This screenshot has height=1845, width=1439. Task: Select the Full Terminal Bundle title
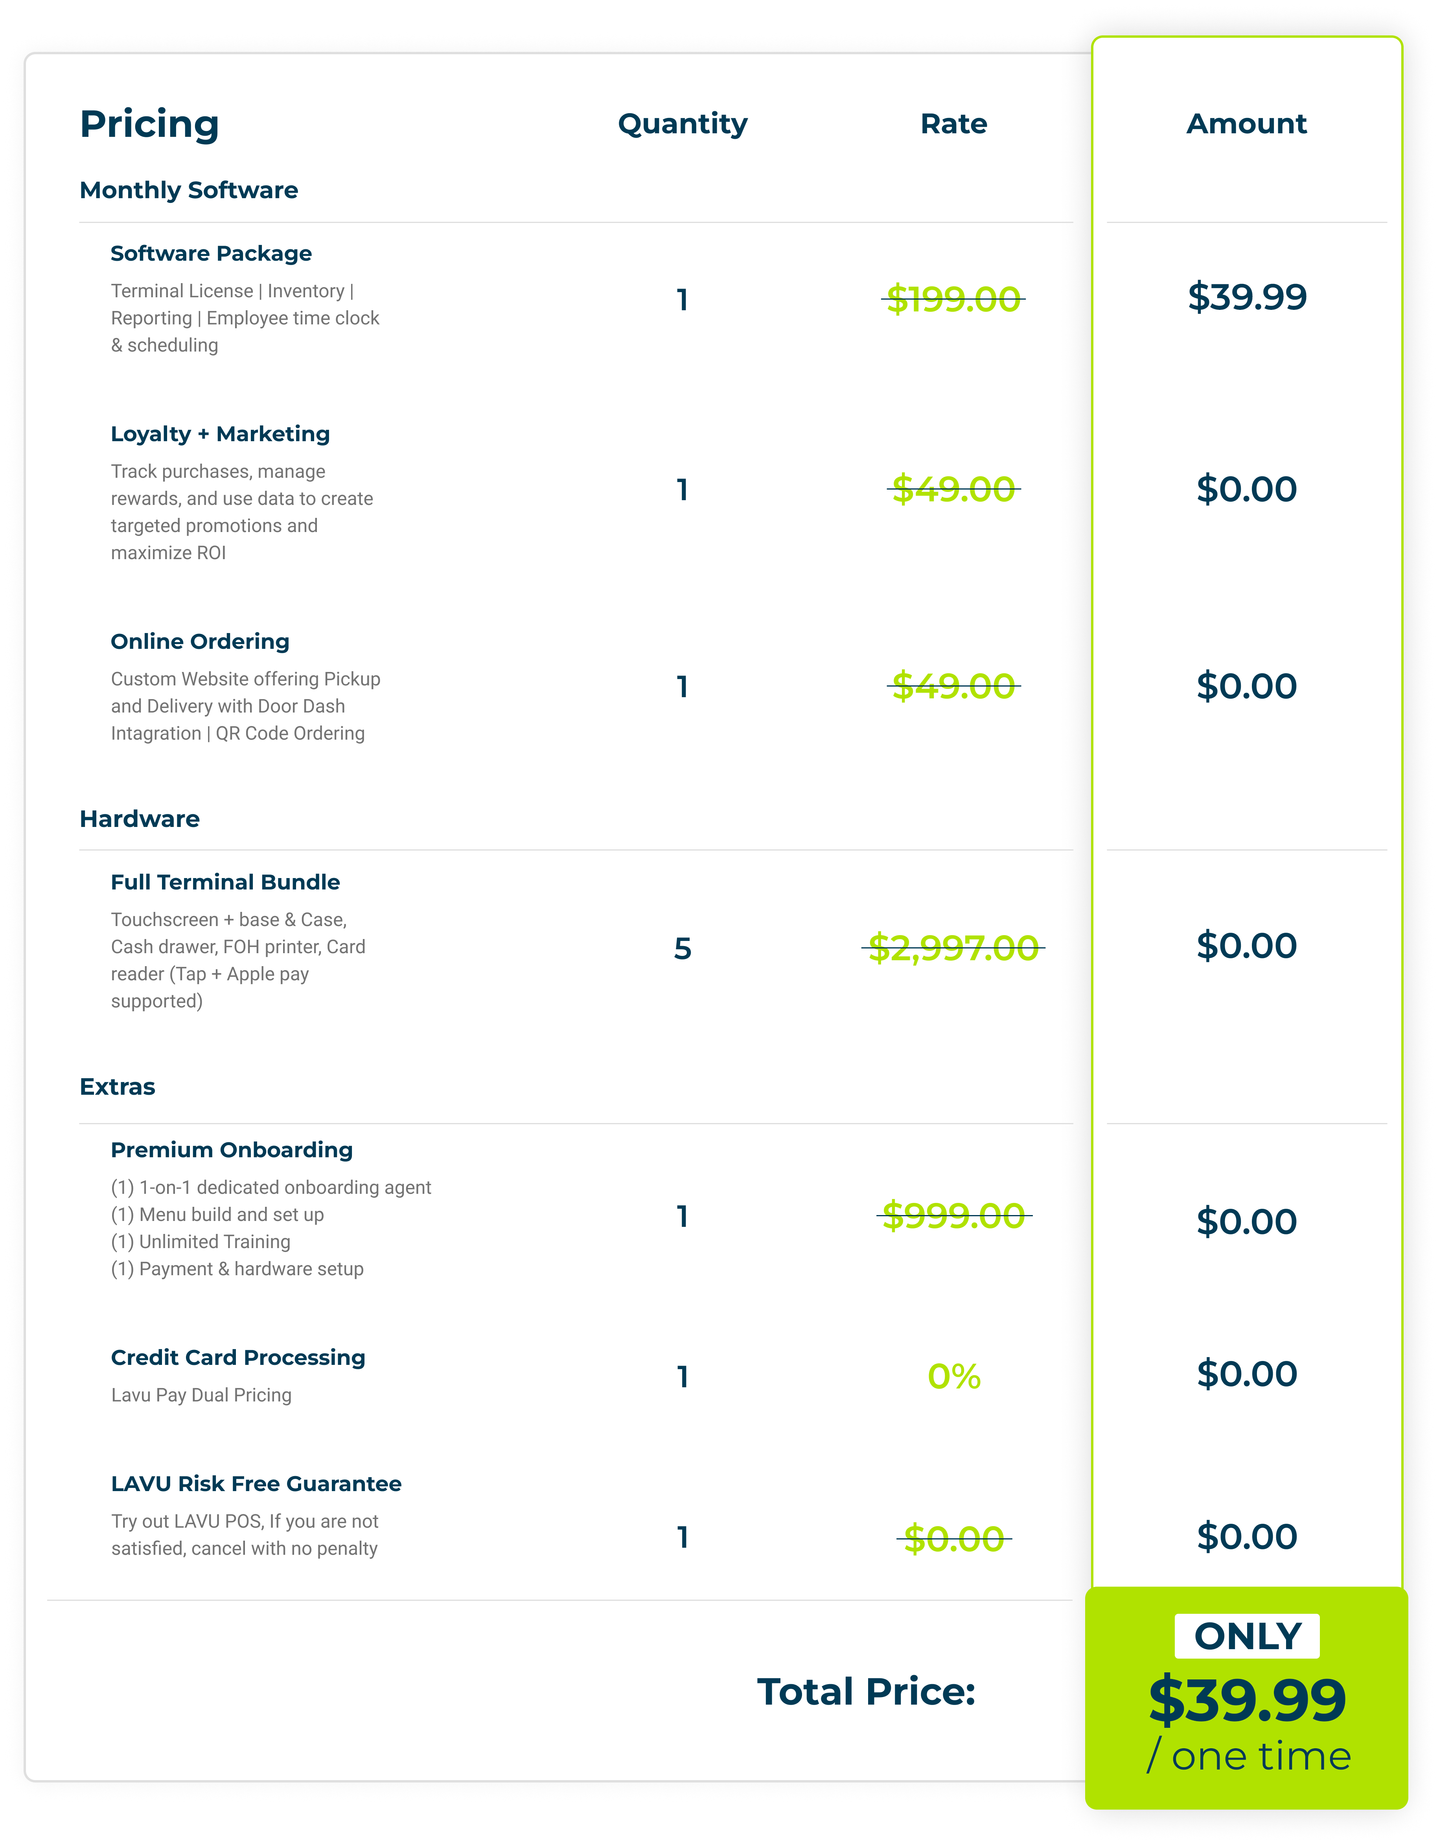[225, 882]
